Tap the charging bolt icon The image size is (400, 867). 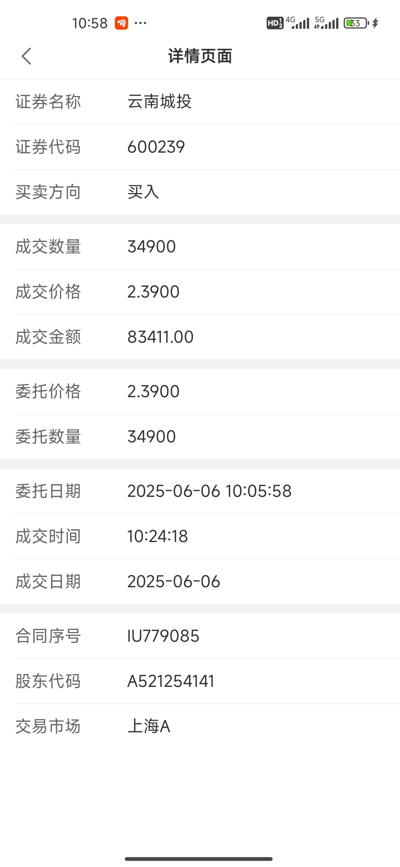pos(375,23)
